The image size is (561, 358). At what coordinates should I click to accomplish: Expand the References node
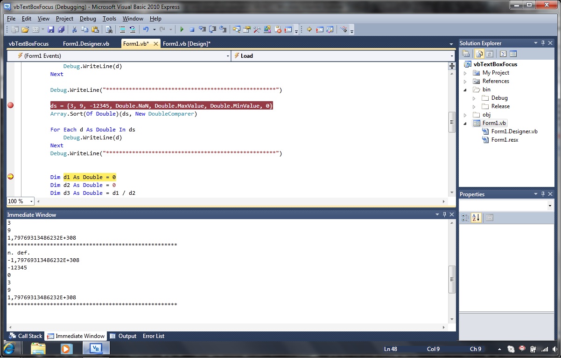coord(465,81)
